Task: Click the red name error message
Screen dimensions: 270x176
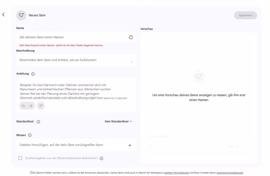Action: point(61,45)
